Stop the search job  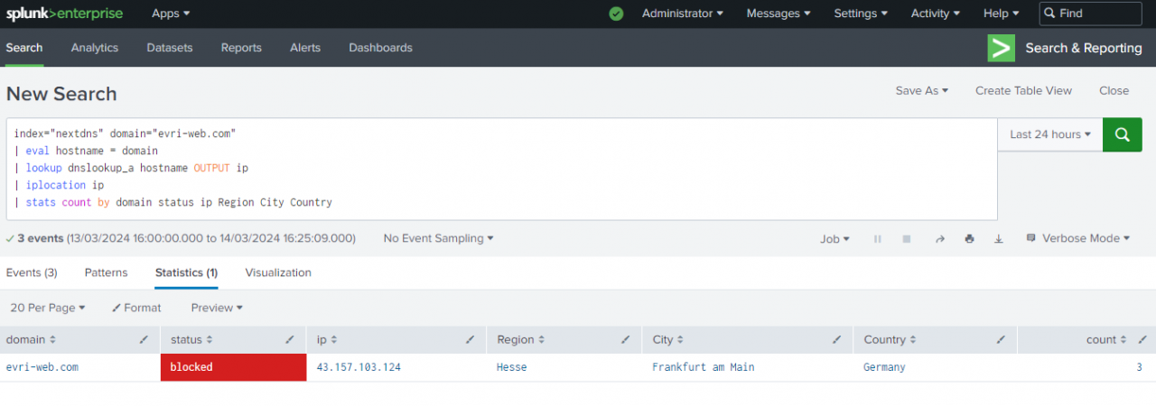tap(907, 239)
